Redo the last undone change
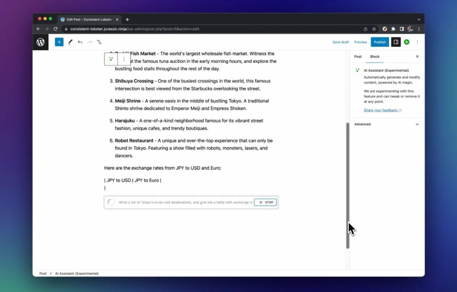 [90, 42]
